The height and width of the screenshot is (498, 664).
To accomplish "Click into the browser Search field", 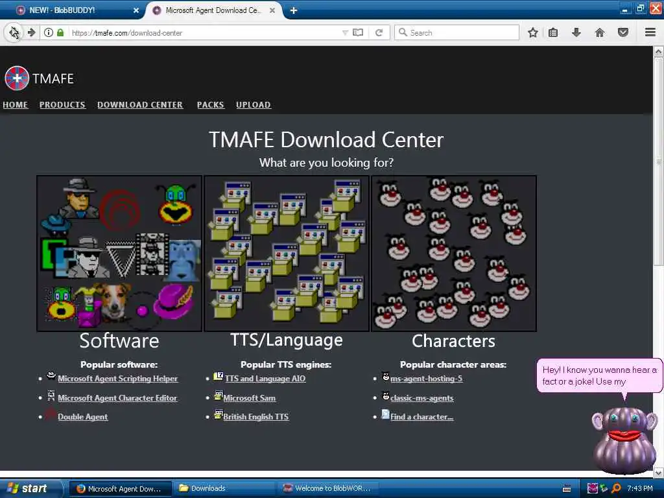I will [x=456, y=32].
